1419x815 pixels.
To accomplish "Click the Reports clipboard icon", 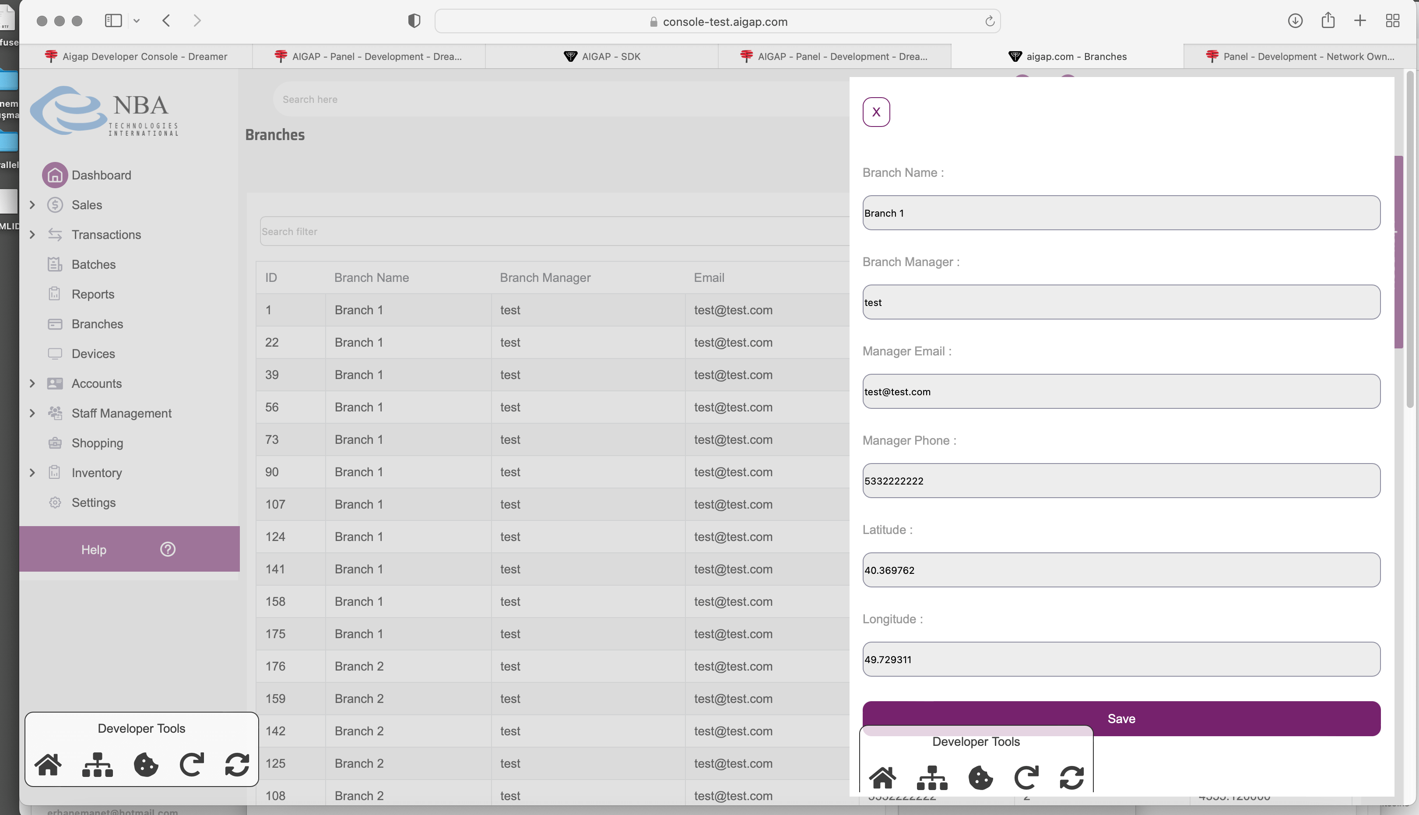I will pyautogui.click(x=54, y=294).
